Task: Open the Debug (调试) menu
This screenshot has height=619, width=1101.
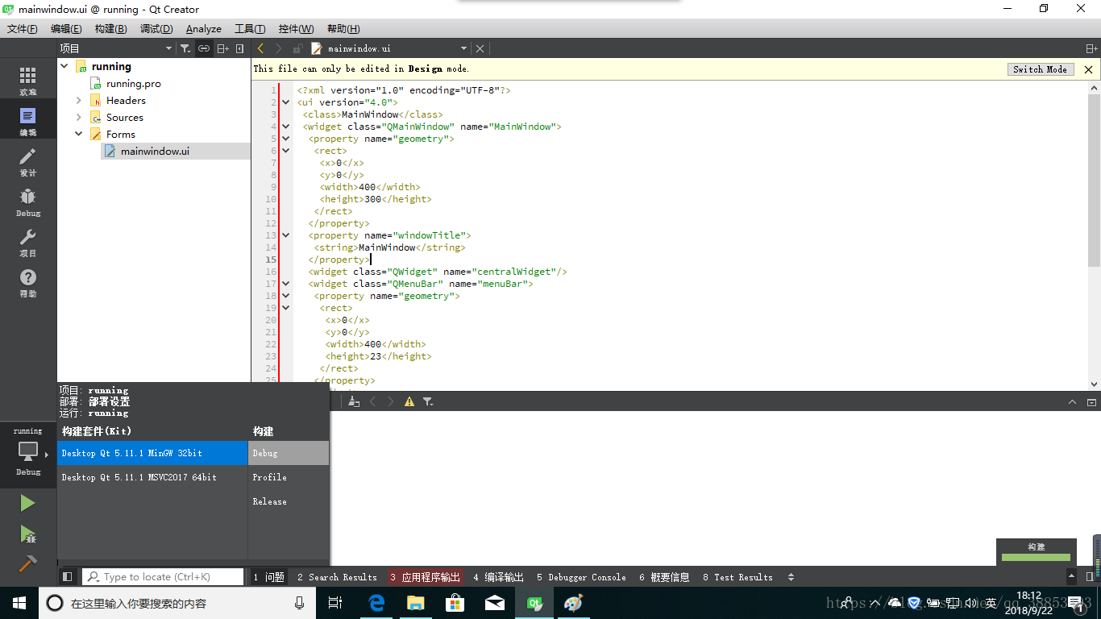Action: pos(156,29)
